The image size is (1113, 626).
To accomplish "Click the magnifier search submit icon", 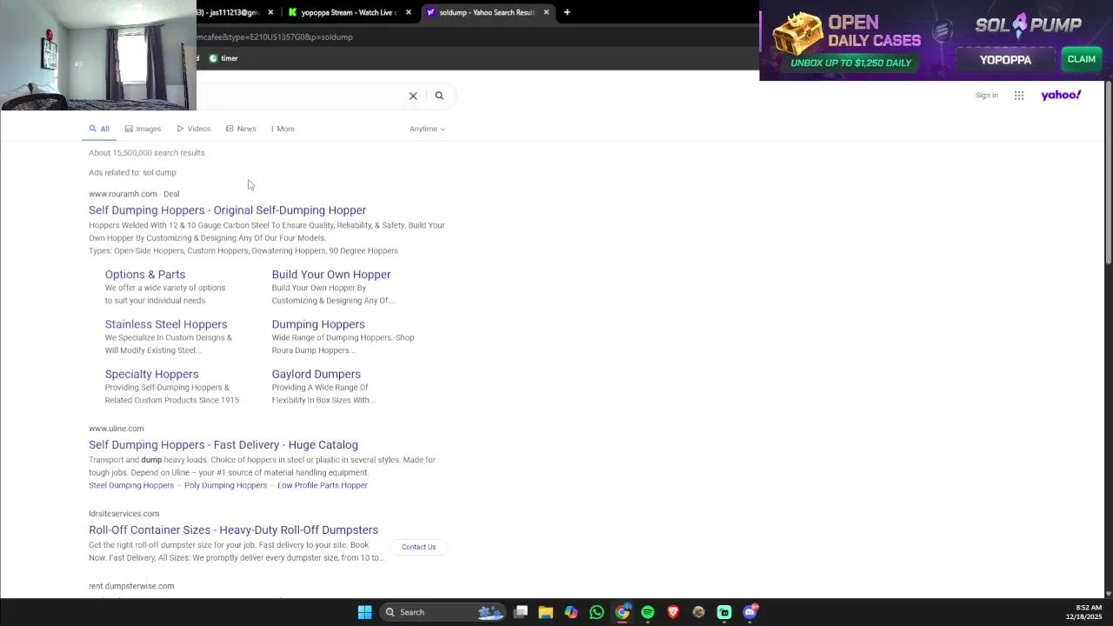I will [x=439, y=96].
